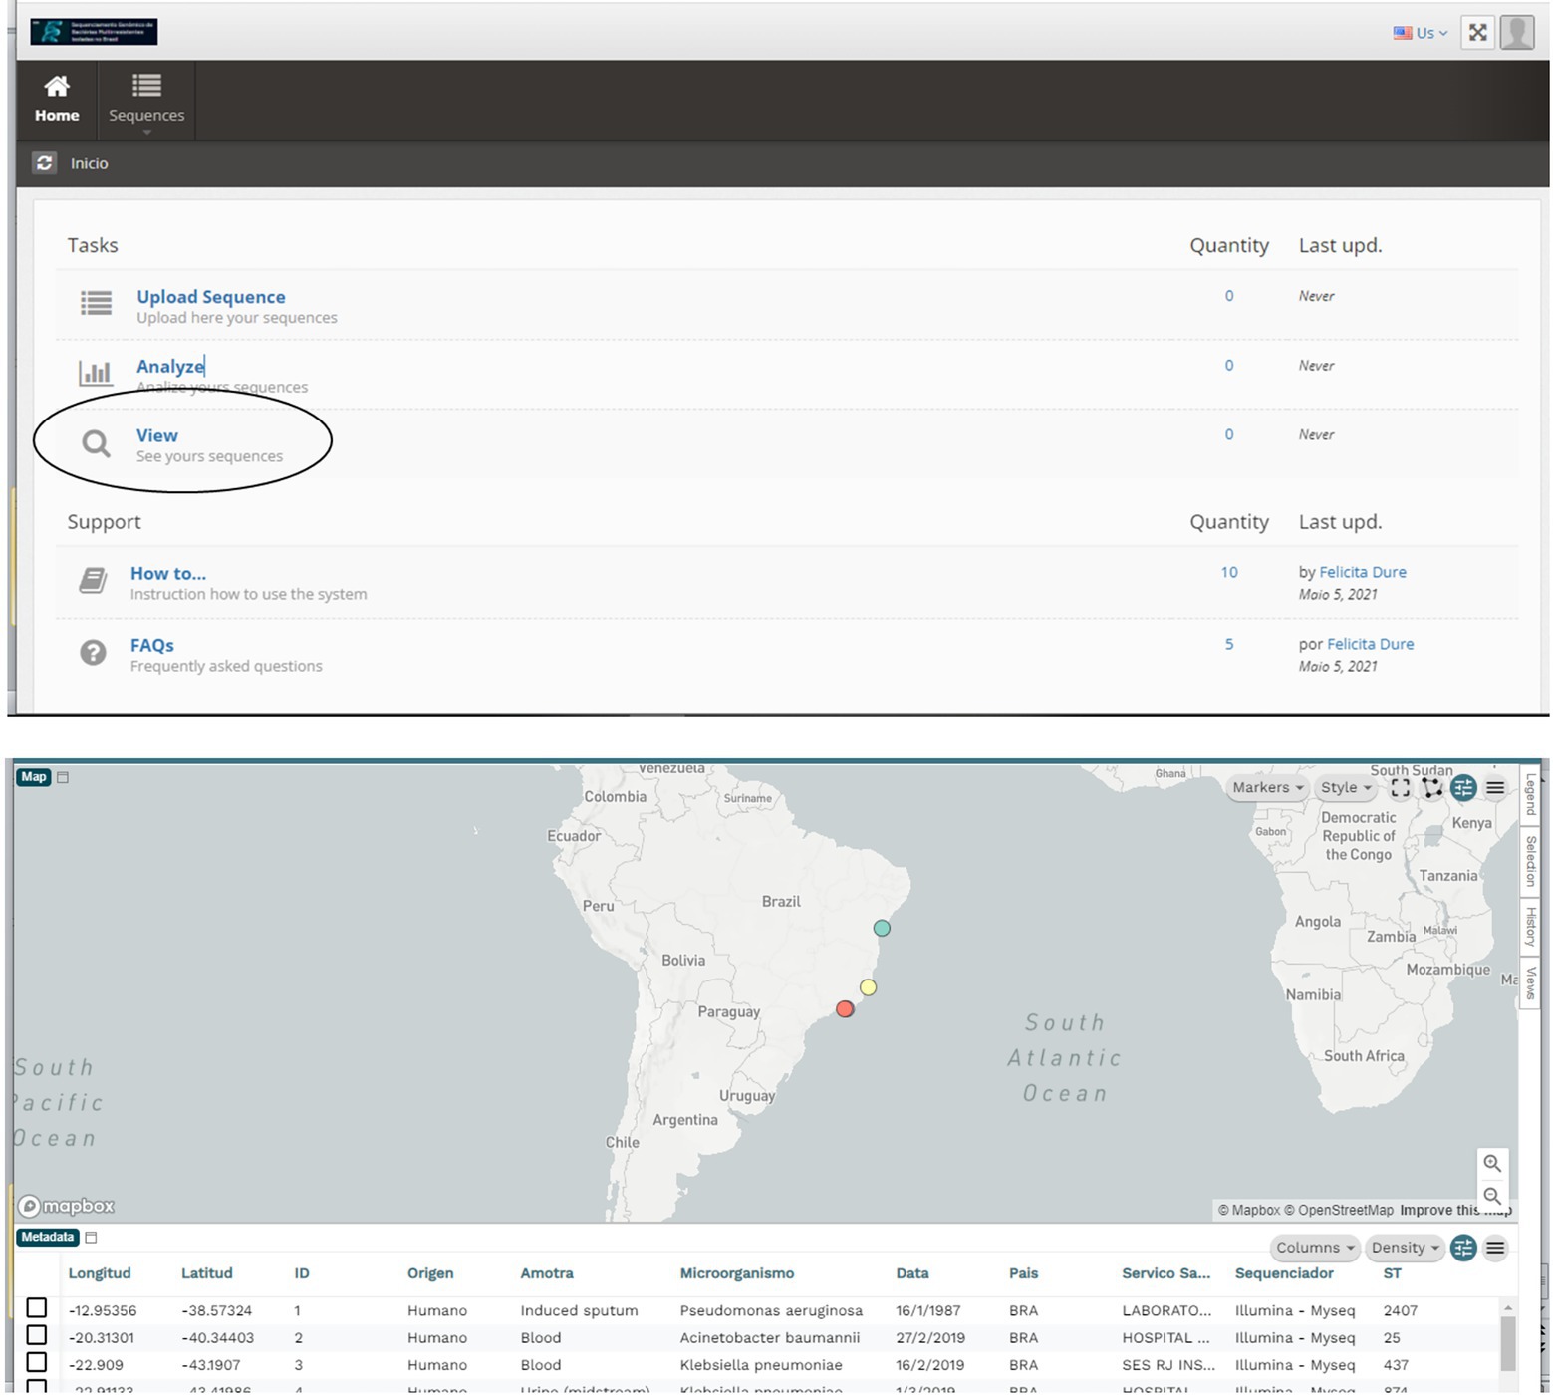This screenshot has width=1553, height=1400.
Task: Open the Style dropdown on the map
Action: (x=1346, y=787)
